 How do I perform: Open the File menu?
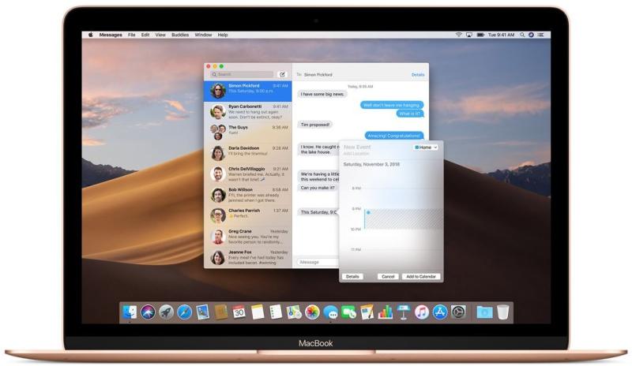131,35
